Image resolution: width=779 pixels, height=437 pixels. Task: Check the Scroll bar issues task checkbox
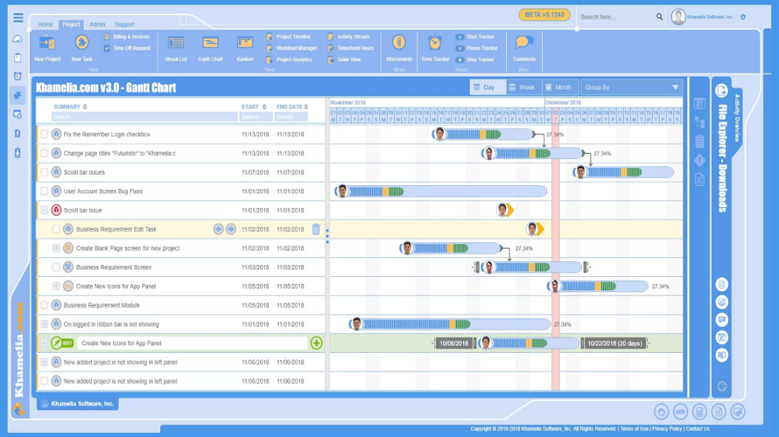pos(45,172)
